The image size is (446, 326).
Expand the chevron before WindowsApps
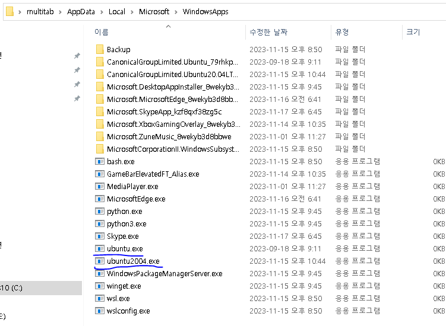click(x=176, y=12)
